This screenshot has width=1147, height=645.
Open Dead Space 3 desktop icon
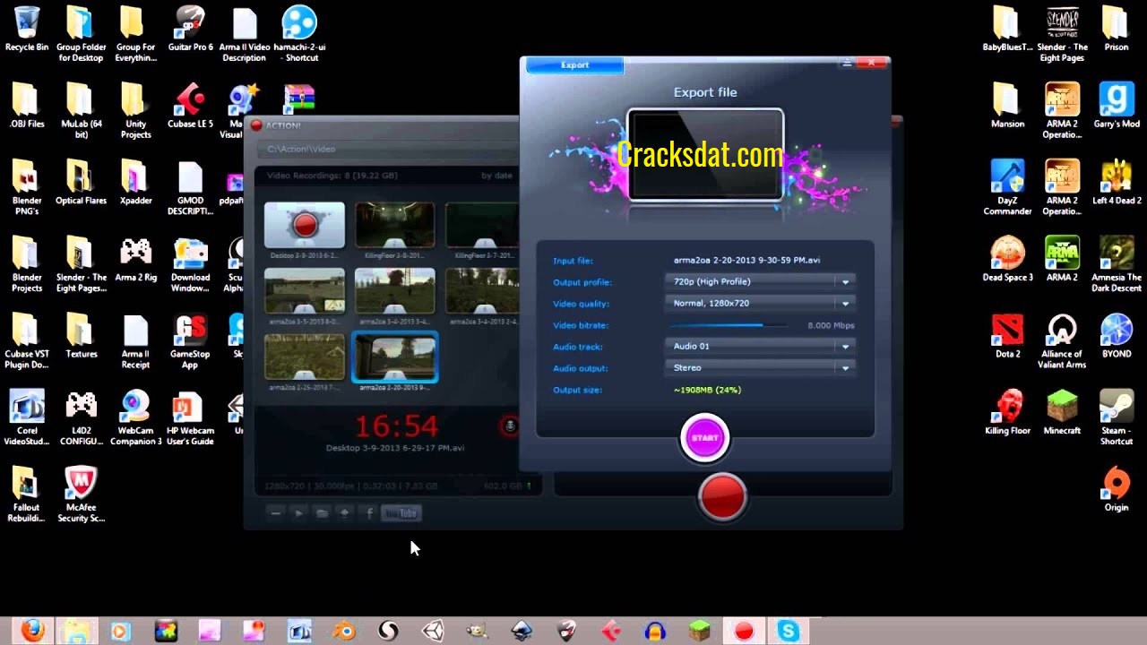(1007, 259)
